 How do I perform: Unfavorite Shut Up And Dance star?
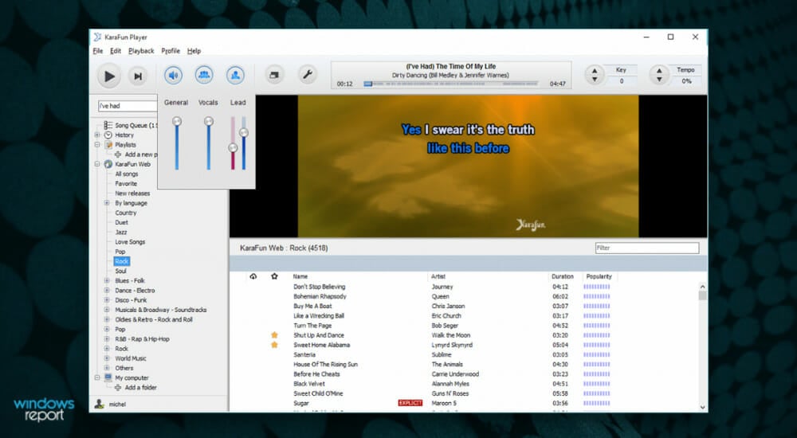[274, 335]
